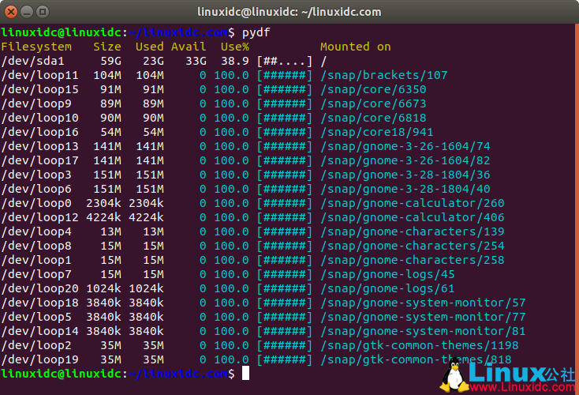Click the 33G available value
The height and width of the screenshot is (395, 579).
click(196, 61)
